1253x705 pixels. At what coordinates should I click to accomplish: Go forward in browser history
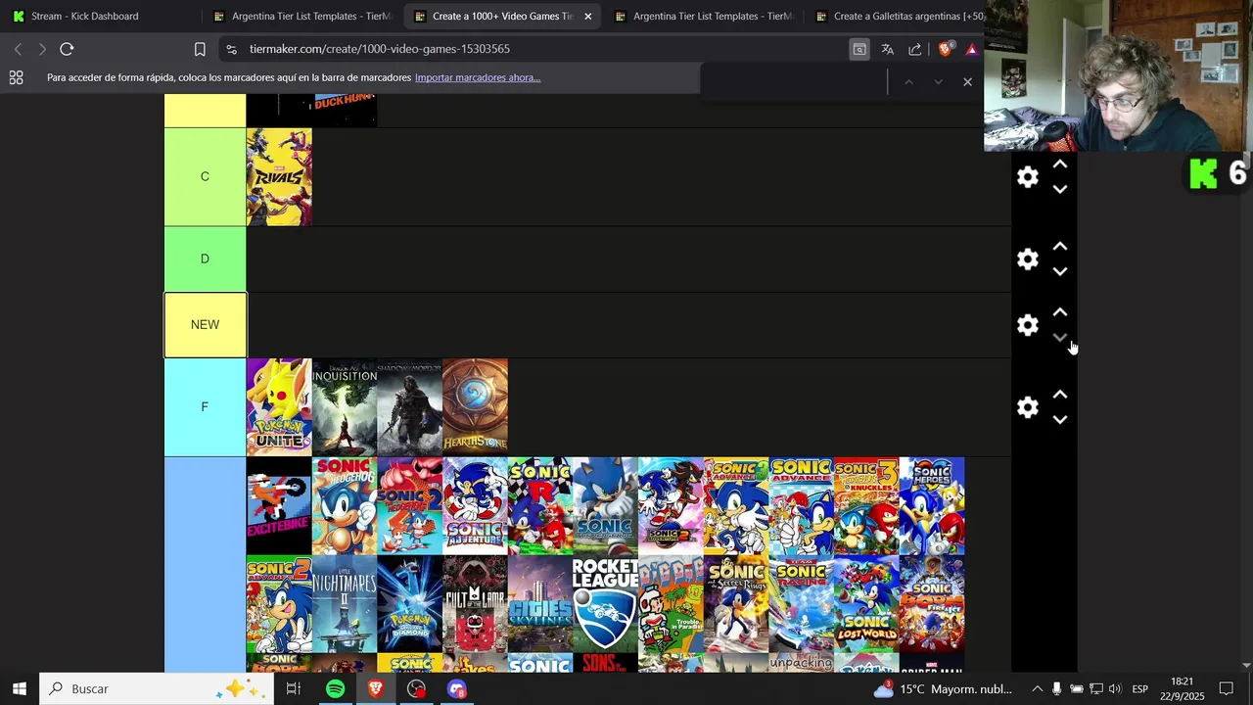[41, 49]
